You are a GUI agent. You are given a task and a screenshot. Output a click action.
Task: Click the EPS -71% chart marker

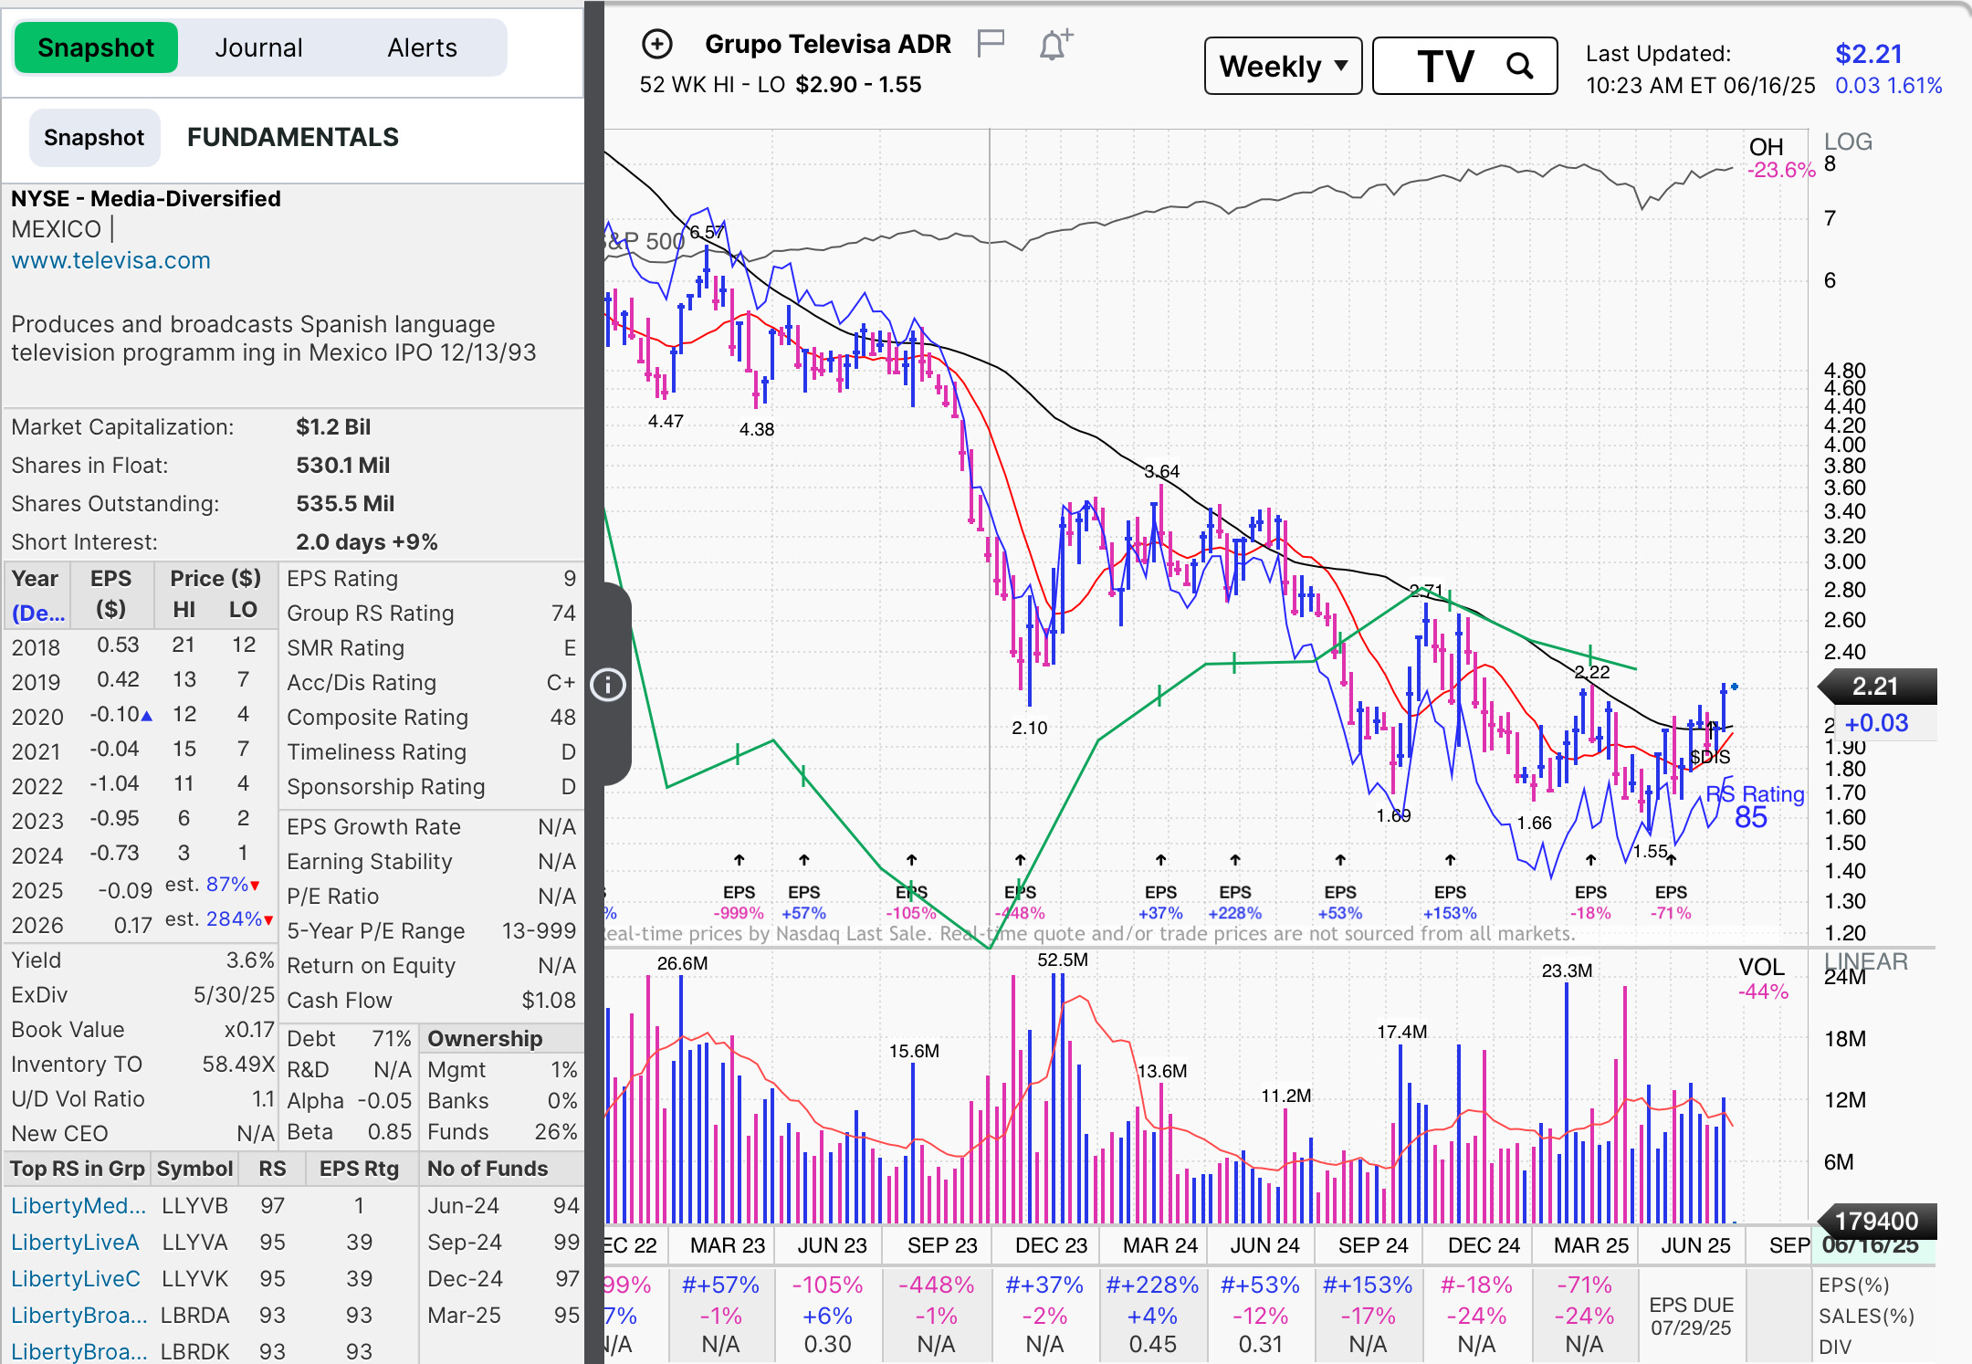[1671, 902]
